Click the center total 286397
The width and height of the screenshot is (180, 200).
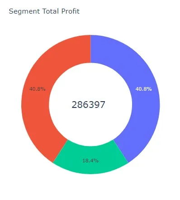pyautogui.click(x=88, y=105)
